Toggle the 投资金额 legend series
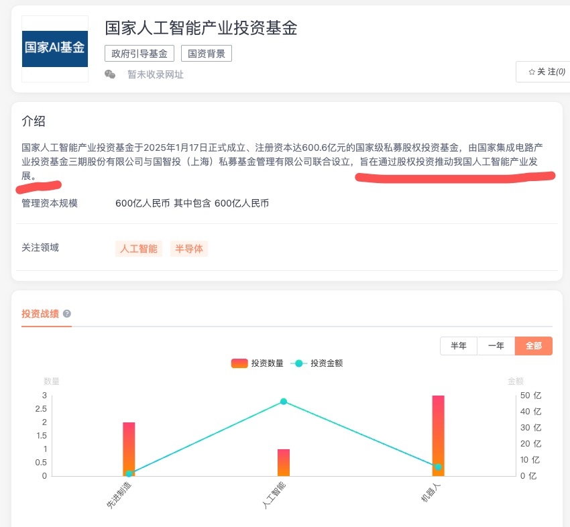 pyautogui.click(x=317, y=363)
